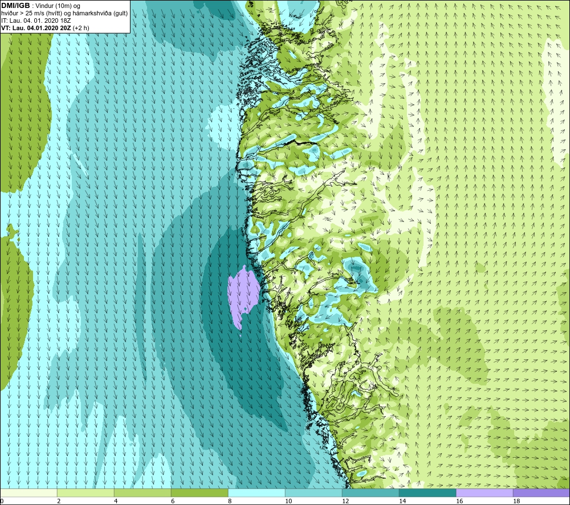Click the 0–2 m/s pale cream legend swatch
The width and height of the screenshot is (570, 505).
coord(28,492)
